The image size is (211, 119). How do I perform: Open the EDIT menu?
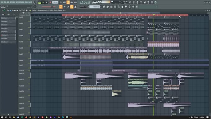click(x=5, y=2)
